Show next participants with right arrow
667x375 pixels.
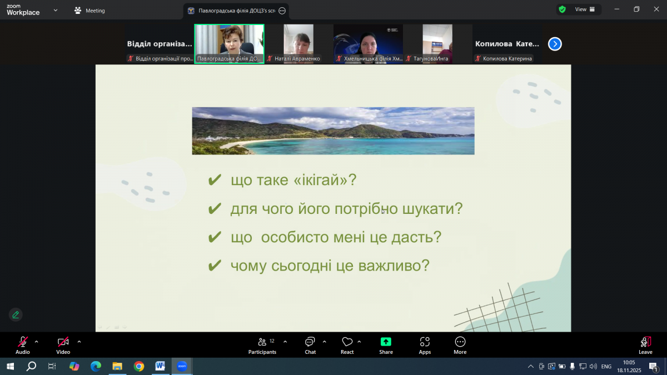(555, 44)
